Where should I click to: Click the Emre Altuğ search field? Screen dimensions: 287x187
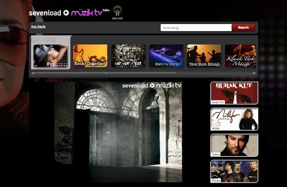tap(196, 28)
